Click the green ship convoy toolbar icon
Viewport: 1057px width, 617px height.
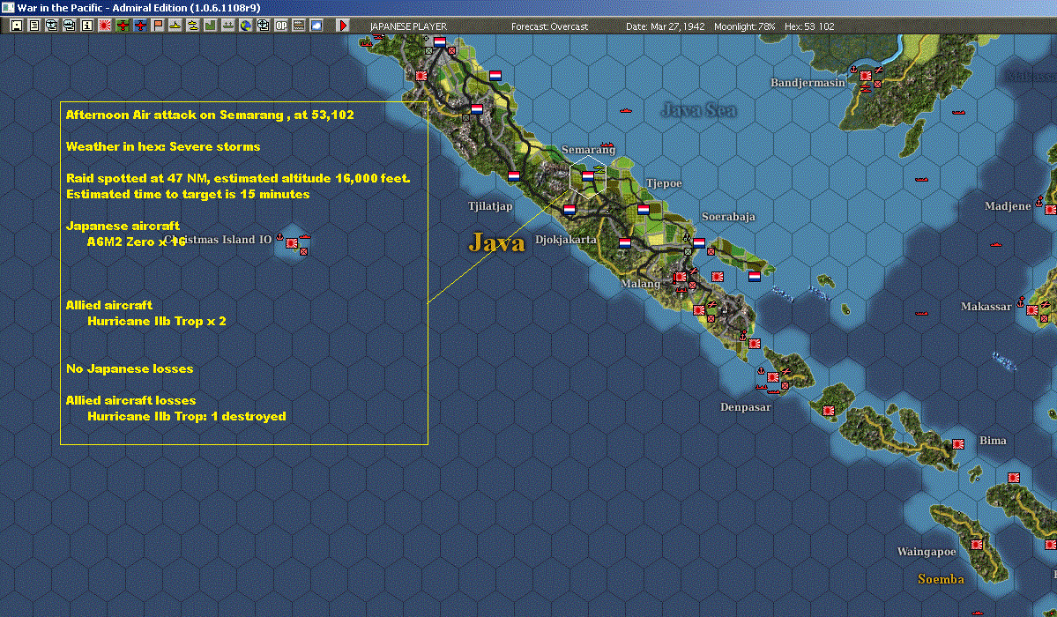click(227, 26)
